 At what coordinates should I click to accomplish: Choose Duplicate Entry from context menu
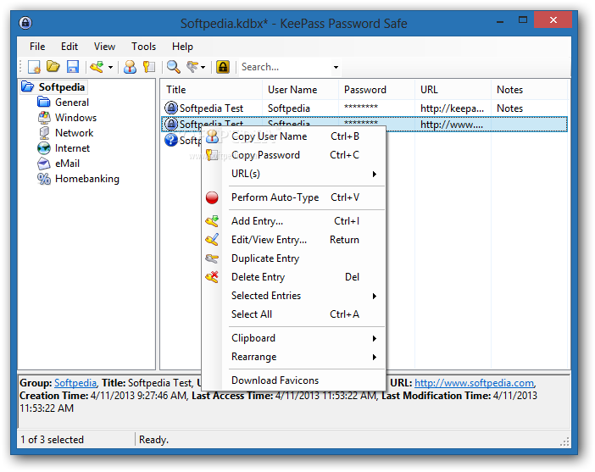(295, 258)
